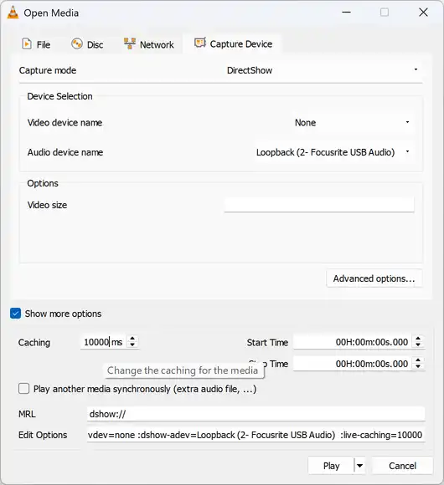The image size is (444, 485).
Task: Click the Edit Options text field
Action: (256, 435)
